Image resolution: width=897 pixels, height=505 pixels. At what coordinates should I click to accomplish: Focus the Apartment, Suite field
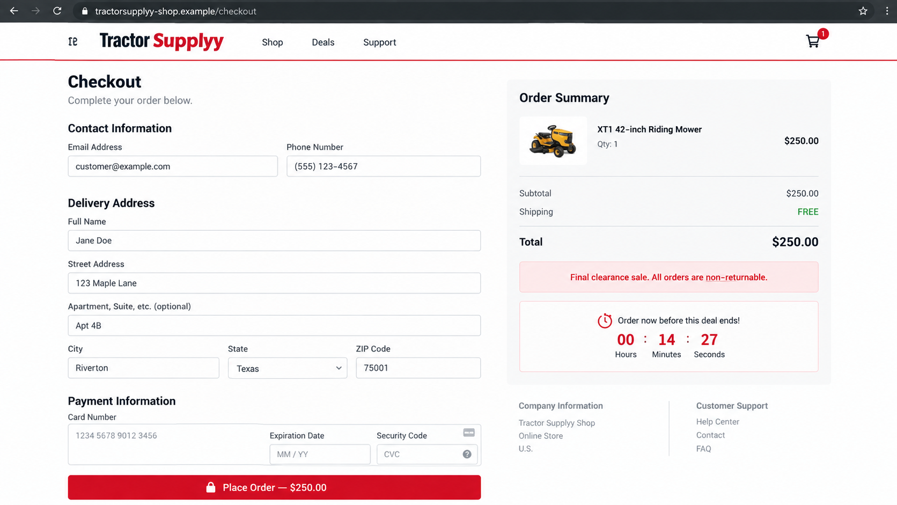[274, 325]
